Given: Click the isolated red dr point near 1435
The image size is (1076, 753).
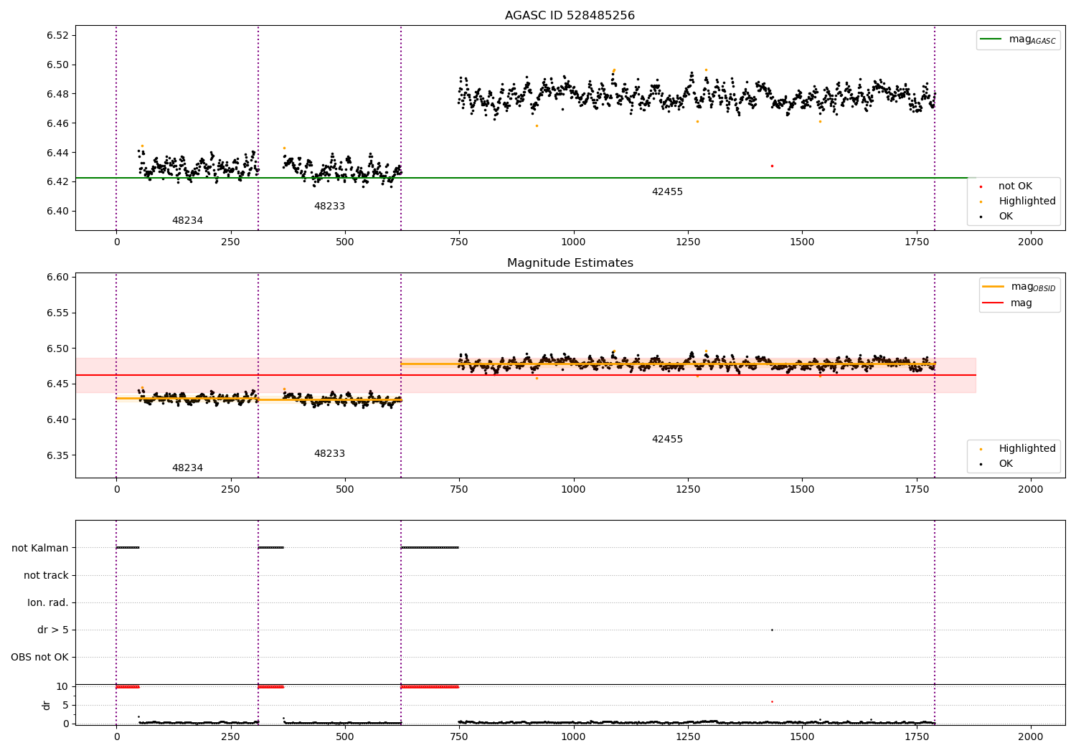Looking at the screenshot, I should pos(772,701).
